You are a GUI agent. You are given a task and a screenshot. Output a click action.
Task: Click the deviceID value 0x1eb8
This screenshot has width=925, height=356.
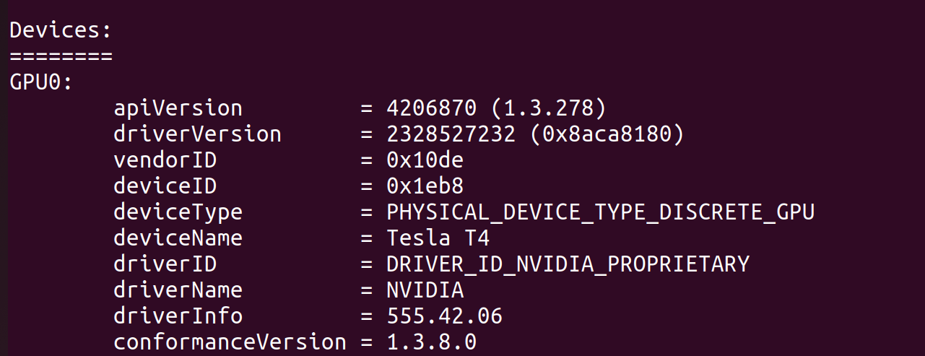425,186
